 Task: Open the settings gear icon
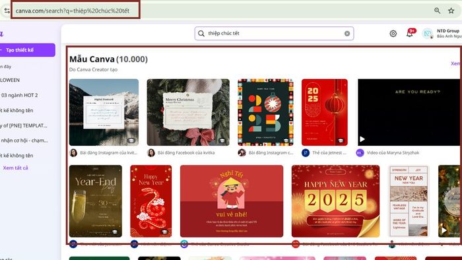click(x=393, y=34)
